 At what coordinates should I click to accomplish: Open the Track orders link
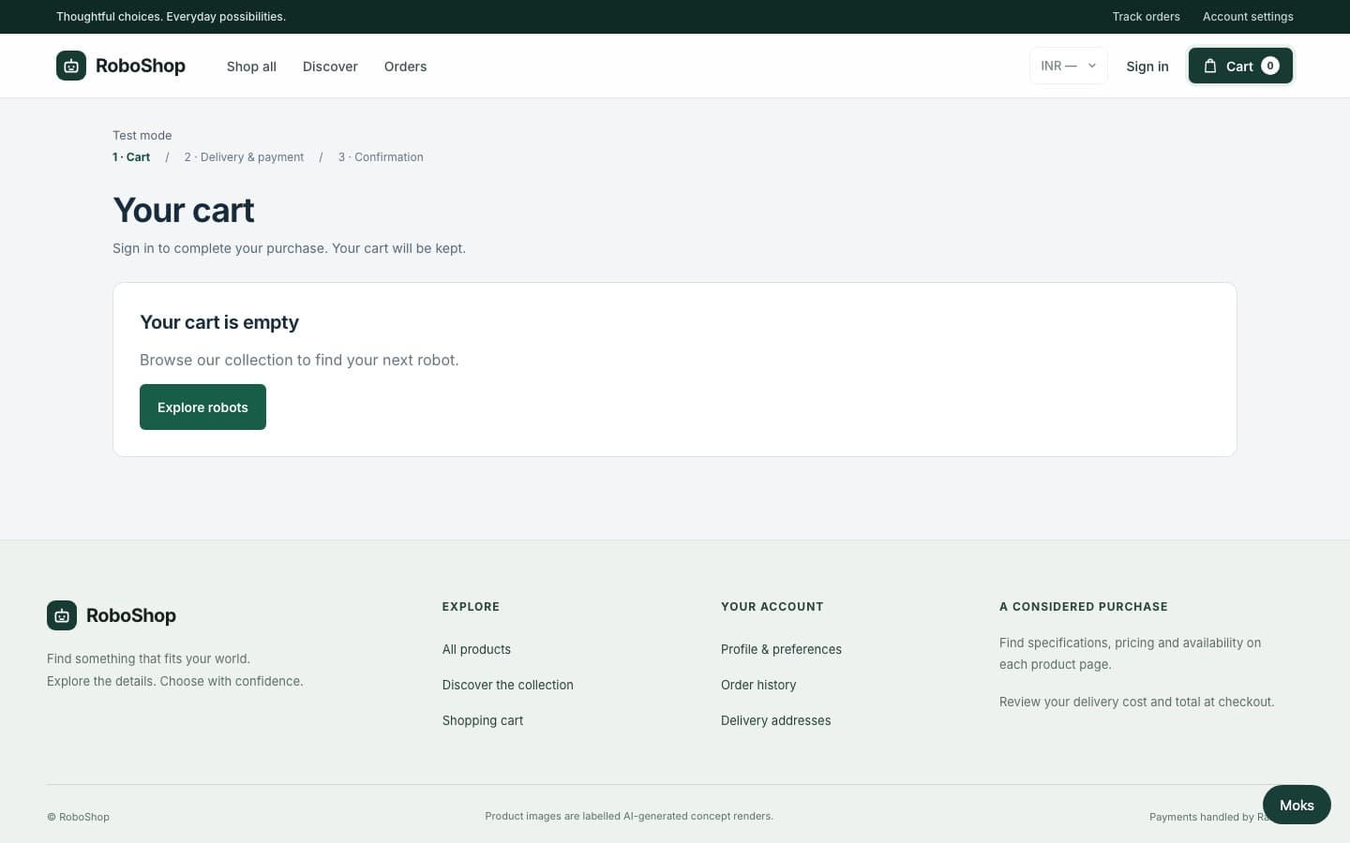[1146, 17]
